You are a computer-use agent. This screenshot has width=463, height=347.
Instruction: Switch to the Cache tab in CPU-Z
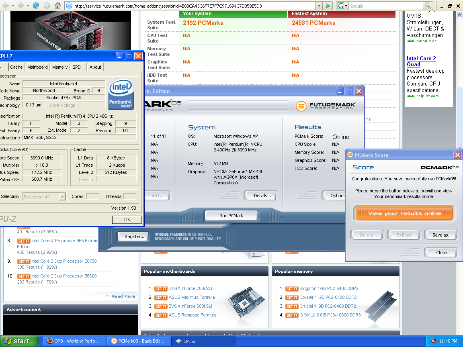[x=16, y=67]
